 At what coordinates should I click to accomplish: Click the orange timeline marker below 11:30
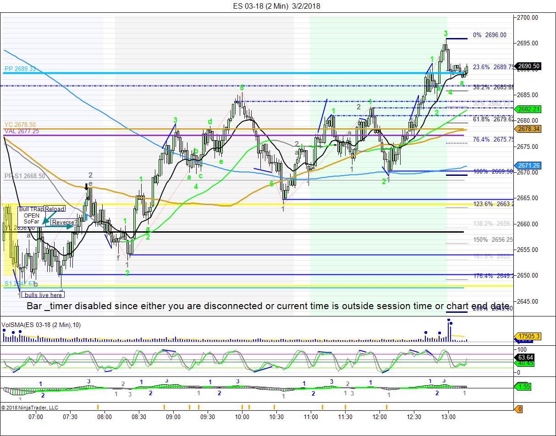(346, 406)
